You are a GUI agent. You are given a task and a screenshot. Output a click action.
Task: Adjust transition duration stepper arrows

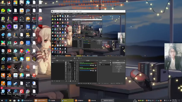click(111, 65)
